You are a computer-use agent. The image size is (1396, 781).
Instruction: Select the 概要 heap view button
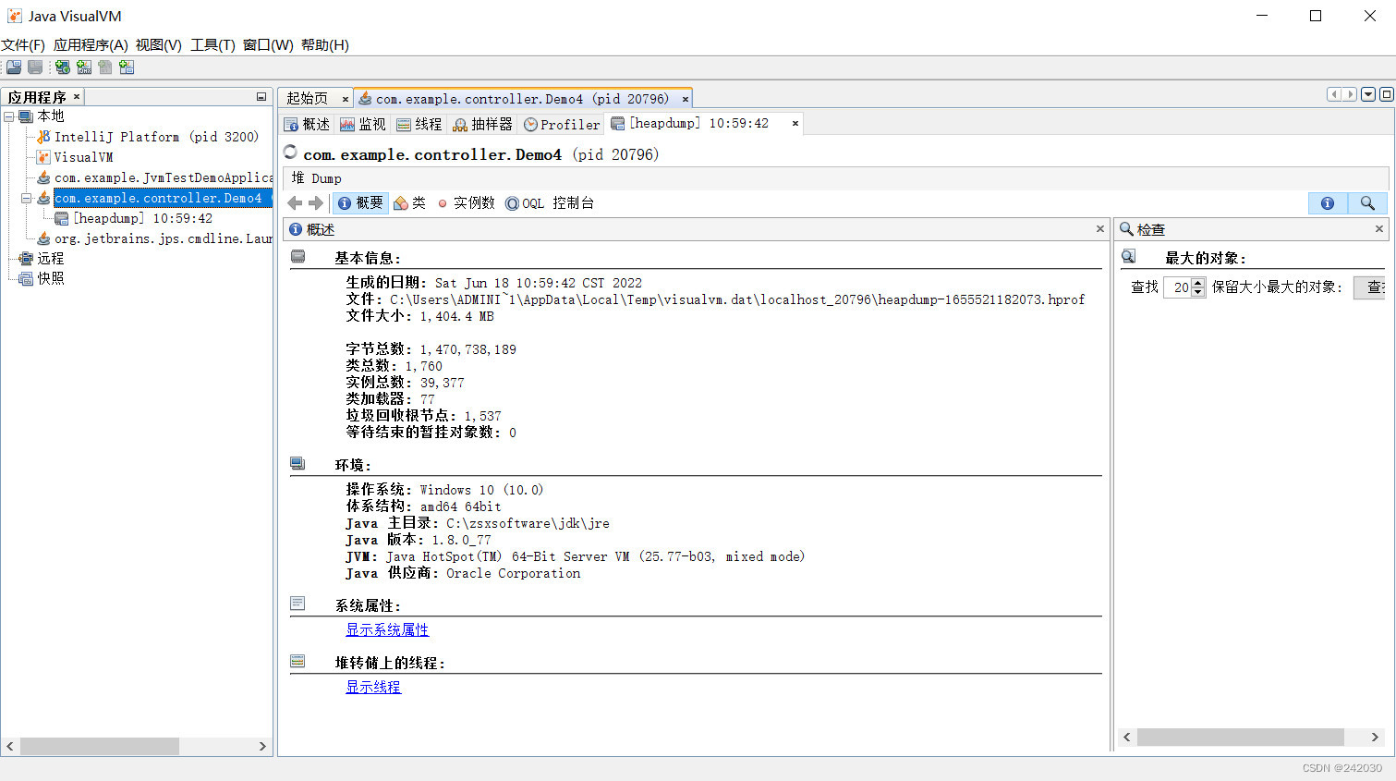click(x=360, y=203)
